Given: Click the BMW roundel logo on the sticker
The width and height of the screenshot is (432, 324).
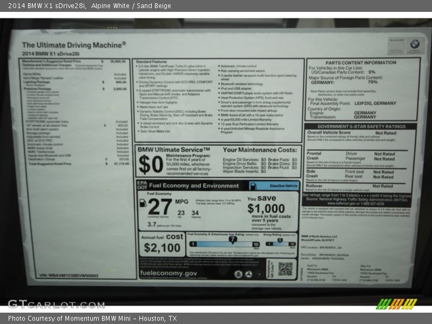Looking at the screenshot, I should tap(415, 44).
